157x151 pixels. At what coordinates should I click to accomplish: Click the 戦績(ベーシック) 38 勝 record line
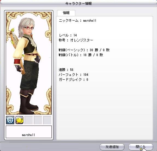pyautogui.click(x=84, y=50)
